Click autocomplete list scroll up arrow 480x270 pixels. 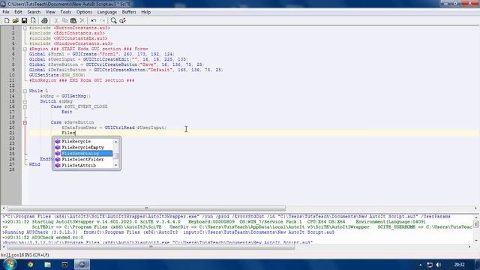coord(116,142)
